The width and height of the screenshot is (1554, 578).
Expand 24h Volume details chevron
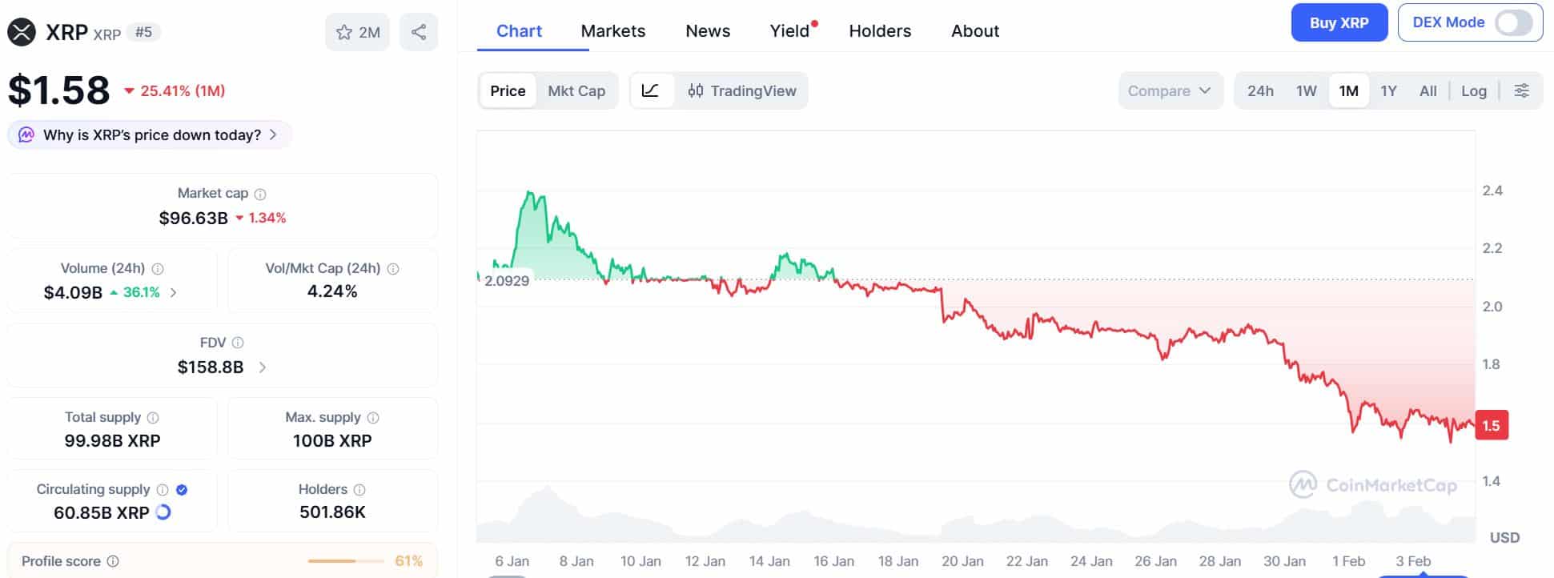click(174, 292)
